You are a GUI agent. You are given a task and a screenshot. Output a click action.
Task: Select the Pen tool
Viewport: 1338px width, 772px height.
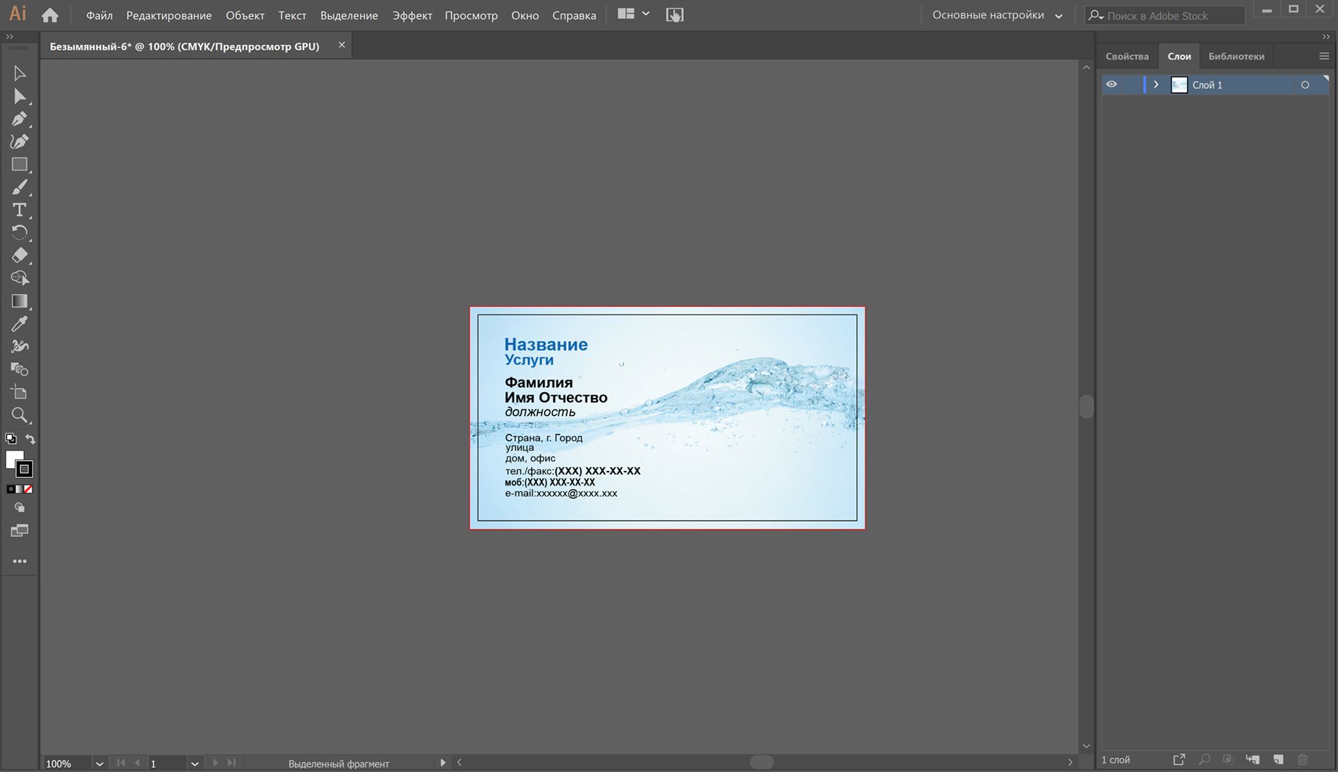point(19,119)
